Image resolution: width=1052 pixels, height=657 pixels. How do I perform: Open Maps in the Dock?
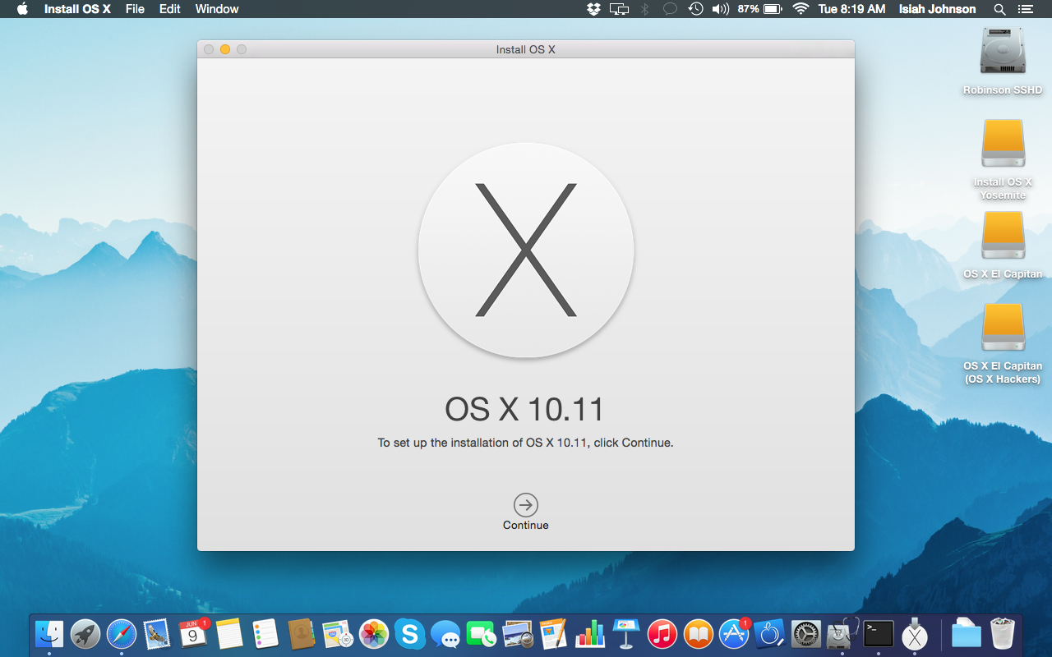338,633
